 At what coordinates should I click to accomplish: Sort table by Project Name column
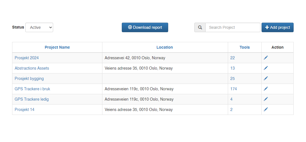57,47
